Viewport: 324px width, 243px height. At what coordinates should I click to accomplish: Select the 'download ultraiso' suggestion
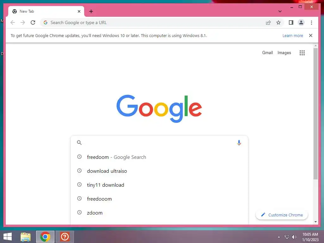[x=159, y=171]
